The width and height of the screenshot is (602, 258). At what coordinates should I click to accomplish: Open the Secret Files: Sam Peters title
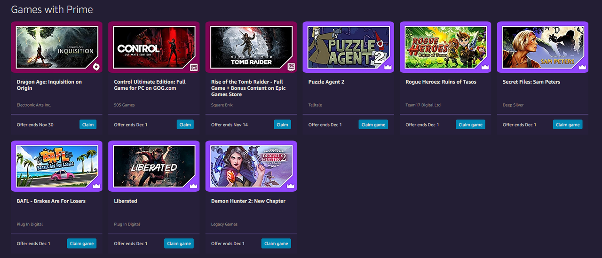(x=531, y=82)
